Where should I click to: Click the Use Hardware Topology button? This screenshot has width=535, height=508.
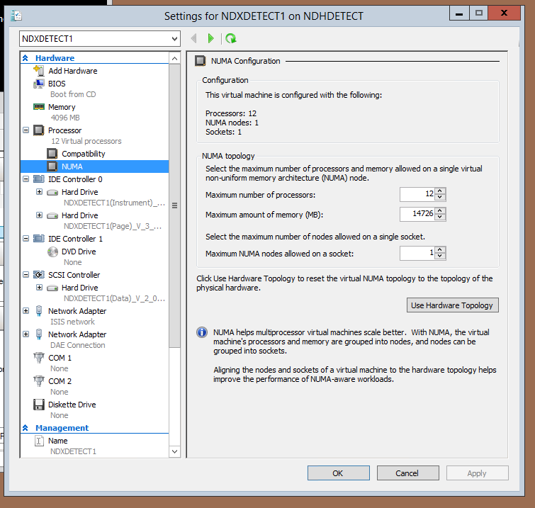tap(453, 305)
